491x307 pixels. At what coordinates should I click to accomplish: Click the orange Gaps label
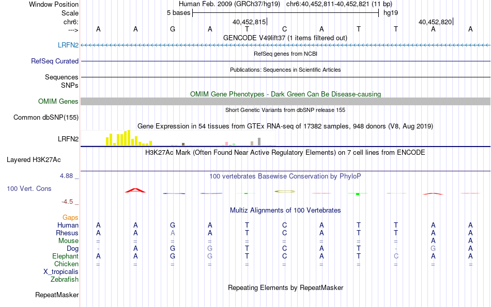70,217
